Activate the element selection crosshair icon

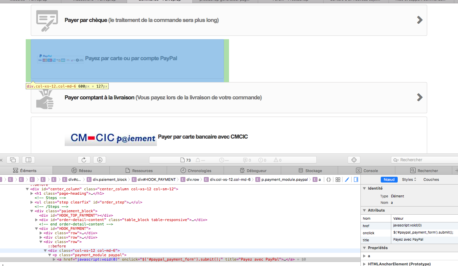point(354,160)
